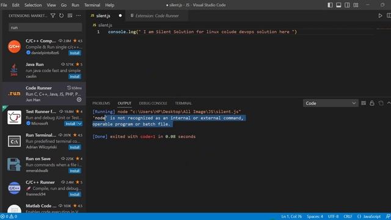The image size is (391, 220).
Task: Click the '[Running] node' output line
Action: pyautogui.click(x=167, y=111)
